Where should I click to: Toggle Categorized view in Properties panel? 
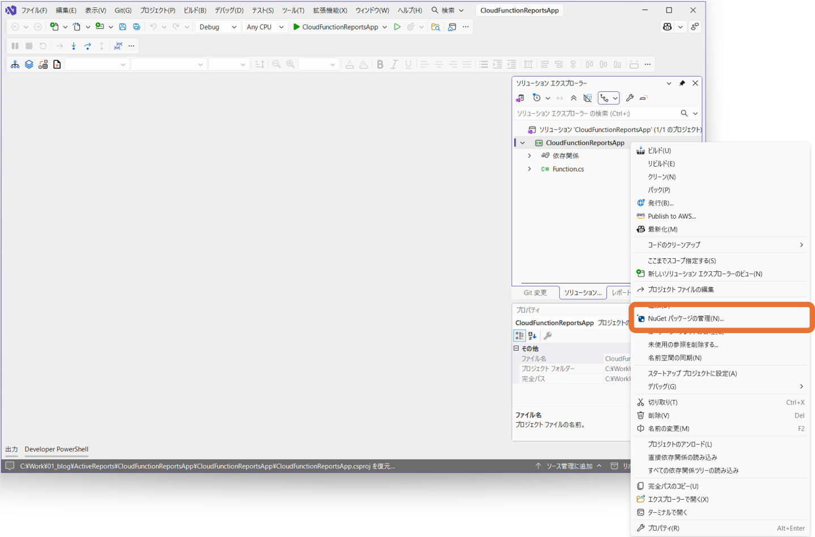(520, 336)
